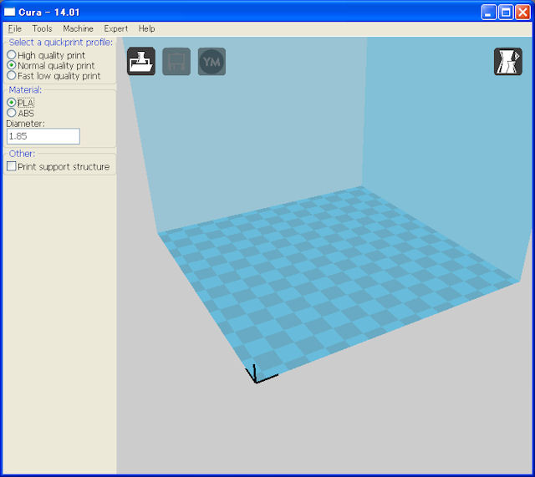This screenshot has width=535, height=477.
Task: Minimize the Cura window
Action: pos(488,13)
